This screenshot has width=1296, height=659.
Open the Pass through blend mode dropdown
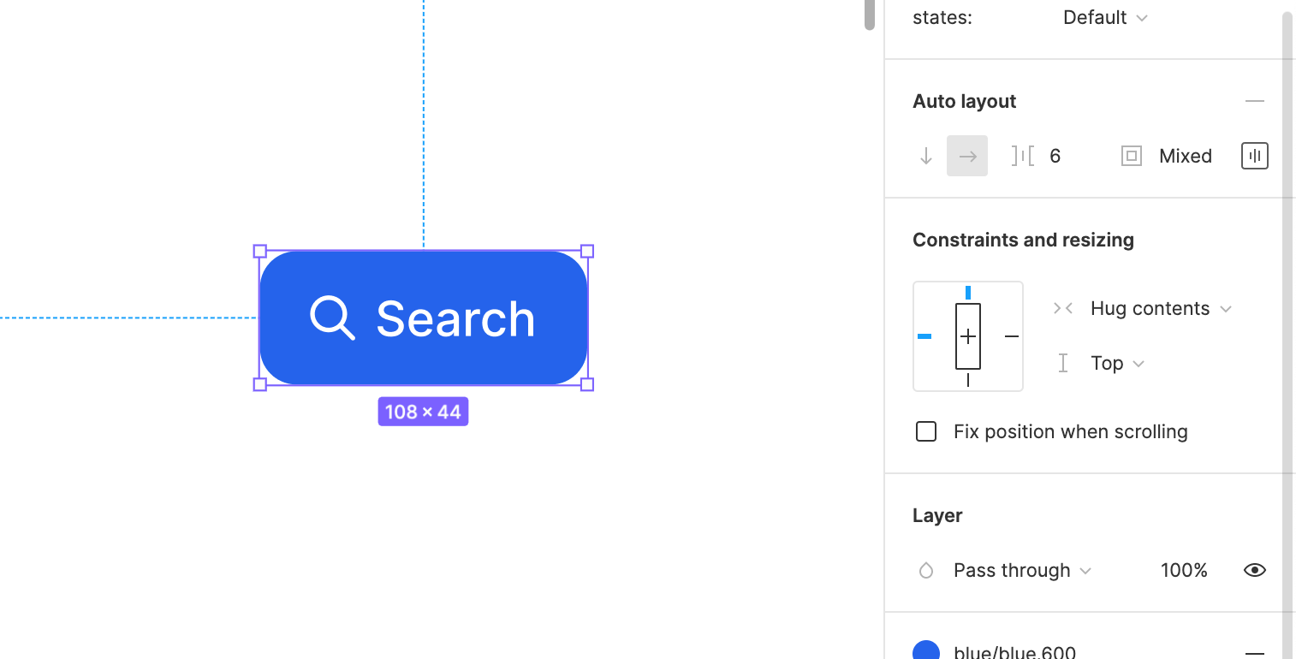pos(1022,570)
